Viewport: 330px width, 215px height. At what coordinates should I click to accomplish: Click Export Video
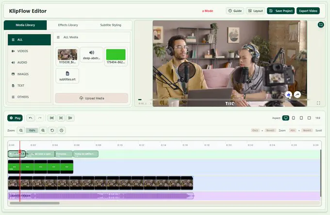[x=308, y=11]
